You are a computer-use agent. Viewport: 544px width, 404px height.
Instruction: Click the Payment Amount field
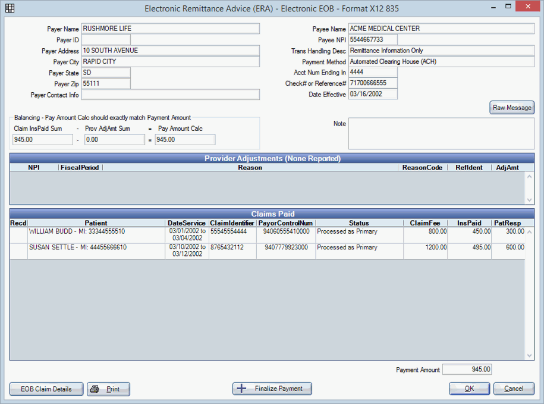(x=467, y=369)
